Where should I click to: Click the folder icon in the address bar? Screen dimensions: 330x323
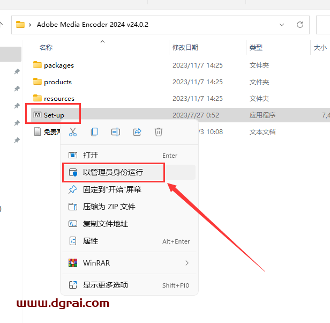(x=20, y=25)
